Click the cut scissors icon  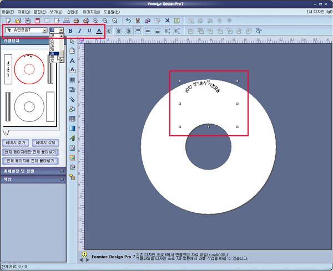coord(138,21)
